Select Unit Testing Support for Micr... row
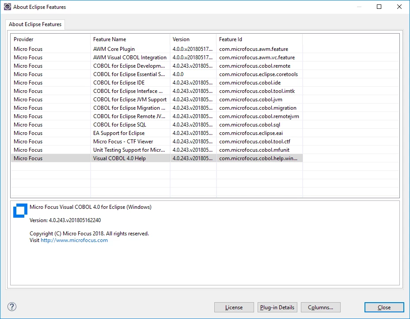The height and width of the screenshot is (319, 410). (157, 150)
